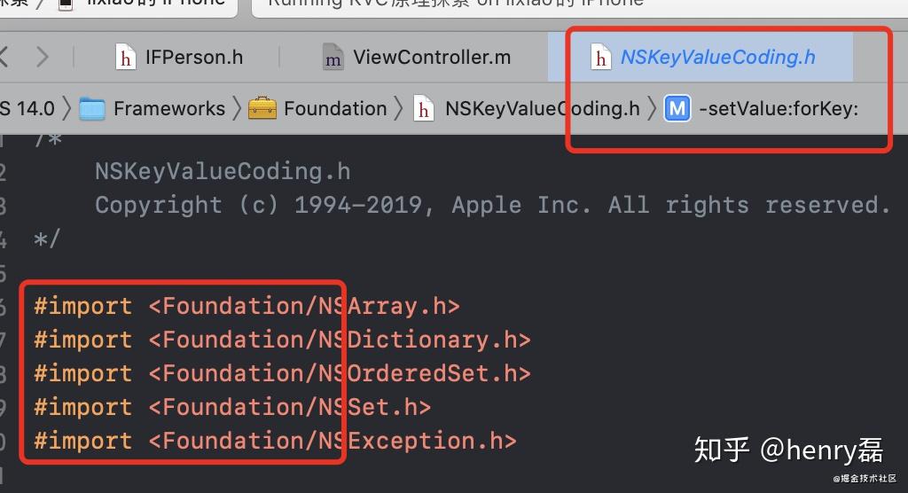Screen dimensions: 908x493
Task: Open the -setValue:forKey: method dropdown
Action: pos(779,108)
